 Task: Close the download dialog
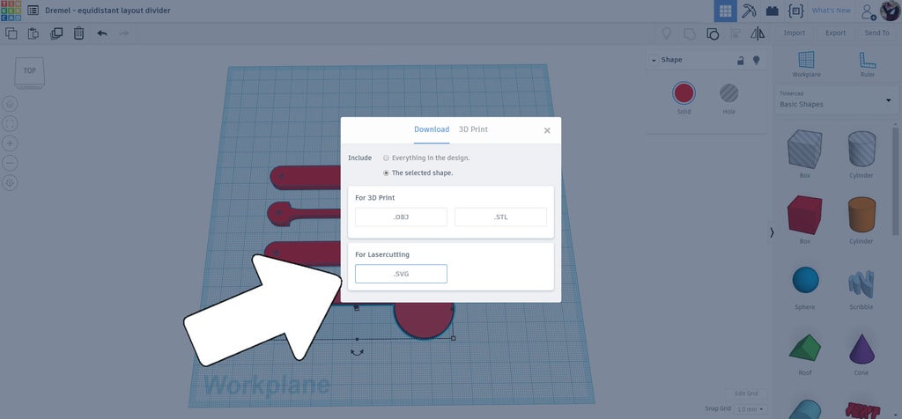547,130
